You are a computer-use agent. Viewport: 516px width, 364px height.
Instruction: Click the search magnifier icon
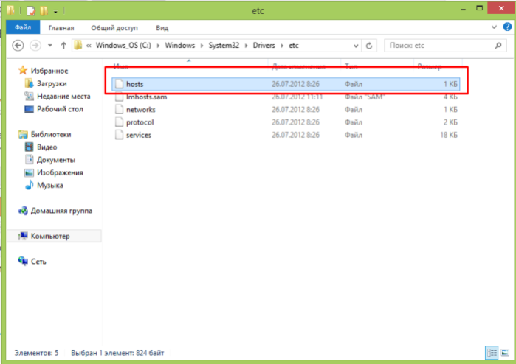(x=498, y=46)
